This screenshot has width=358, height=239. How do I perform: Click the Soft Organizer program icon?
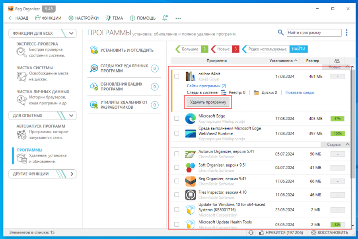191,167
